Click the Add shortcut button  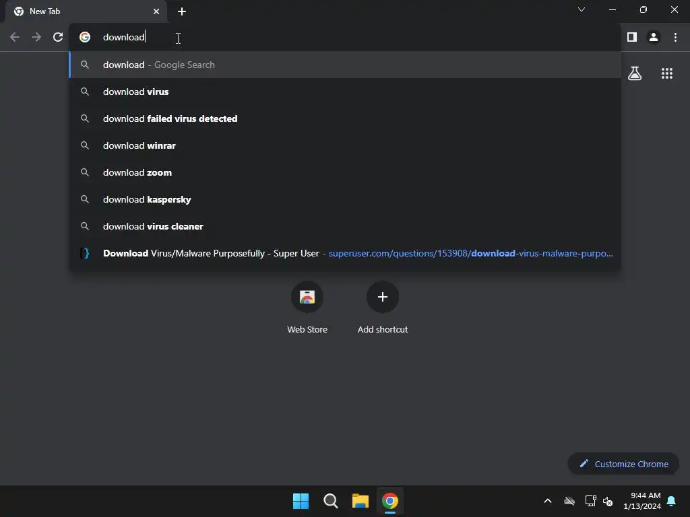point(383,308)
